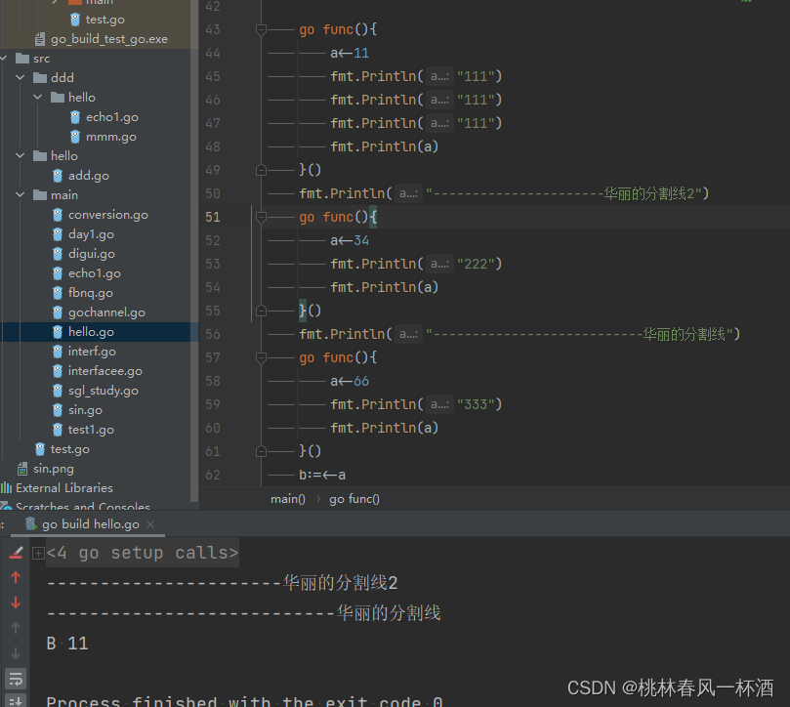Select the 'go build hello.go' console tab
The width and height of the screenshot is (790, 707).
click(x=88, y=523)
